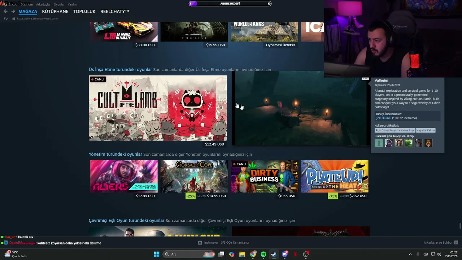Screen dimensions: 462x260
Task: Switch to the KÜTÜPHANE tab
Action: (x=55, y=12)
